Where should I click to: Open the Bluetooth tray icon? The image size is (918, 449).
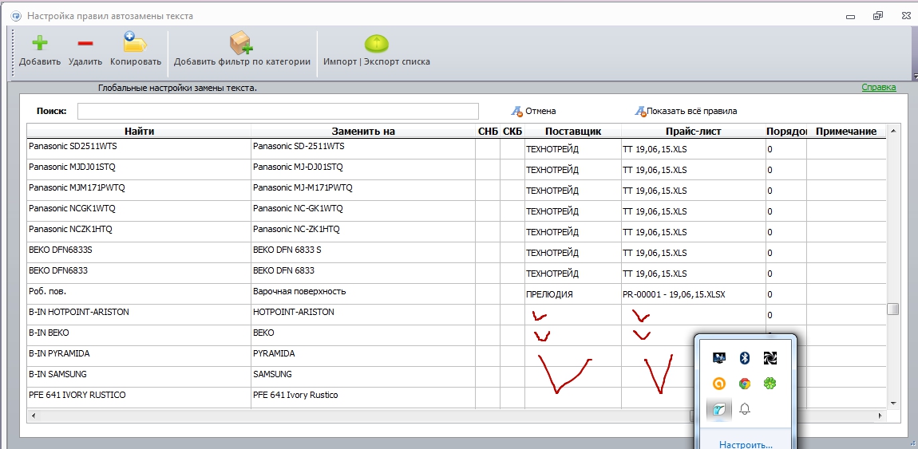tap(744, 358)
